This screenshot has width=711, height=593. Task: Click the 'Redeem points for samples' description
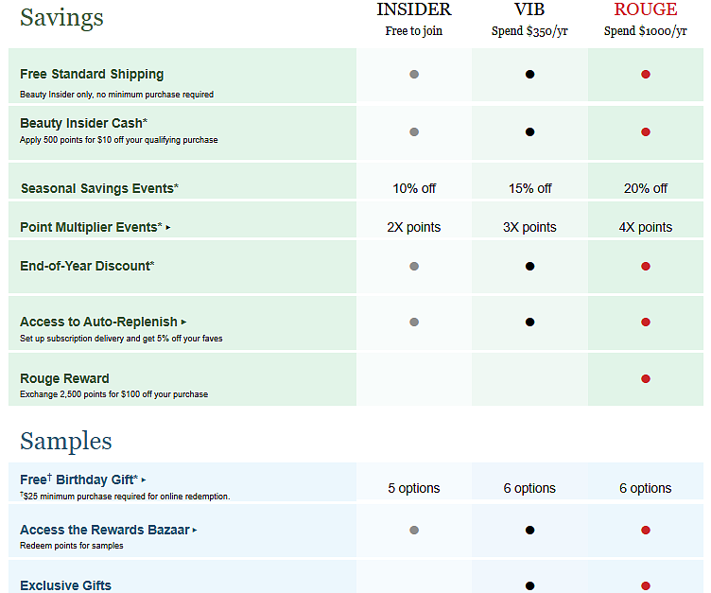pyautogui.click(x=72, y=546)
